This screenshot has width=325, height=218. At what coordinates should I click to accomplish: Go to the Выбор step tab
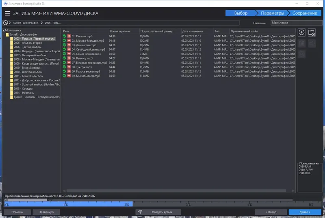tap(240, 13)
